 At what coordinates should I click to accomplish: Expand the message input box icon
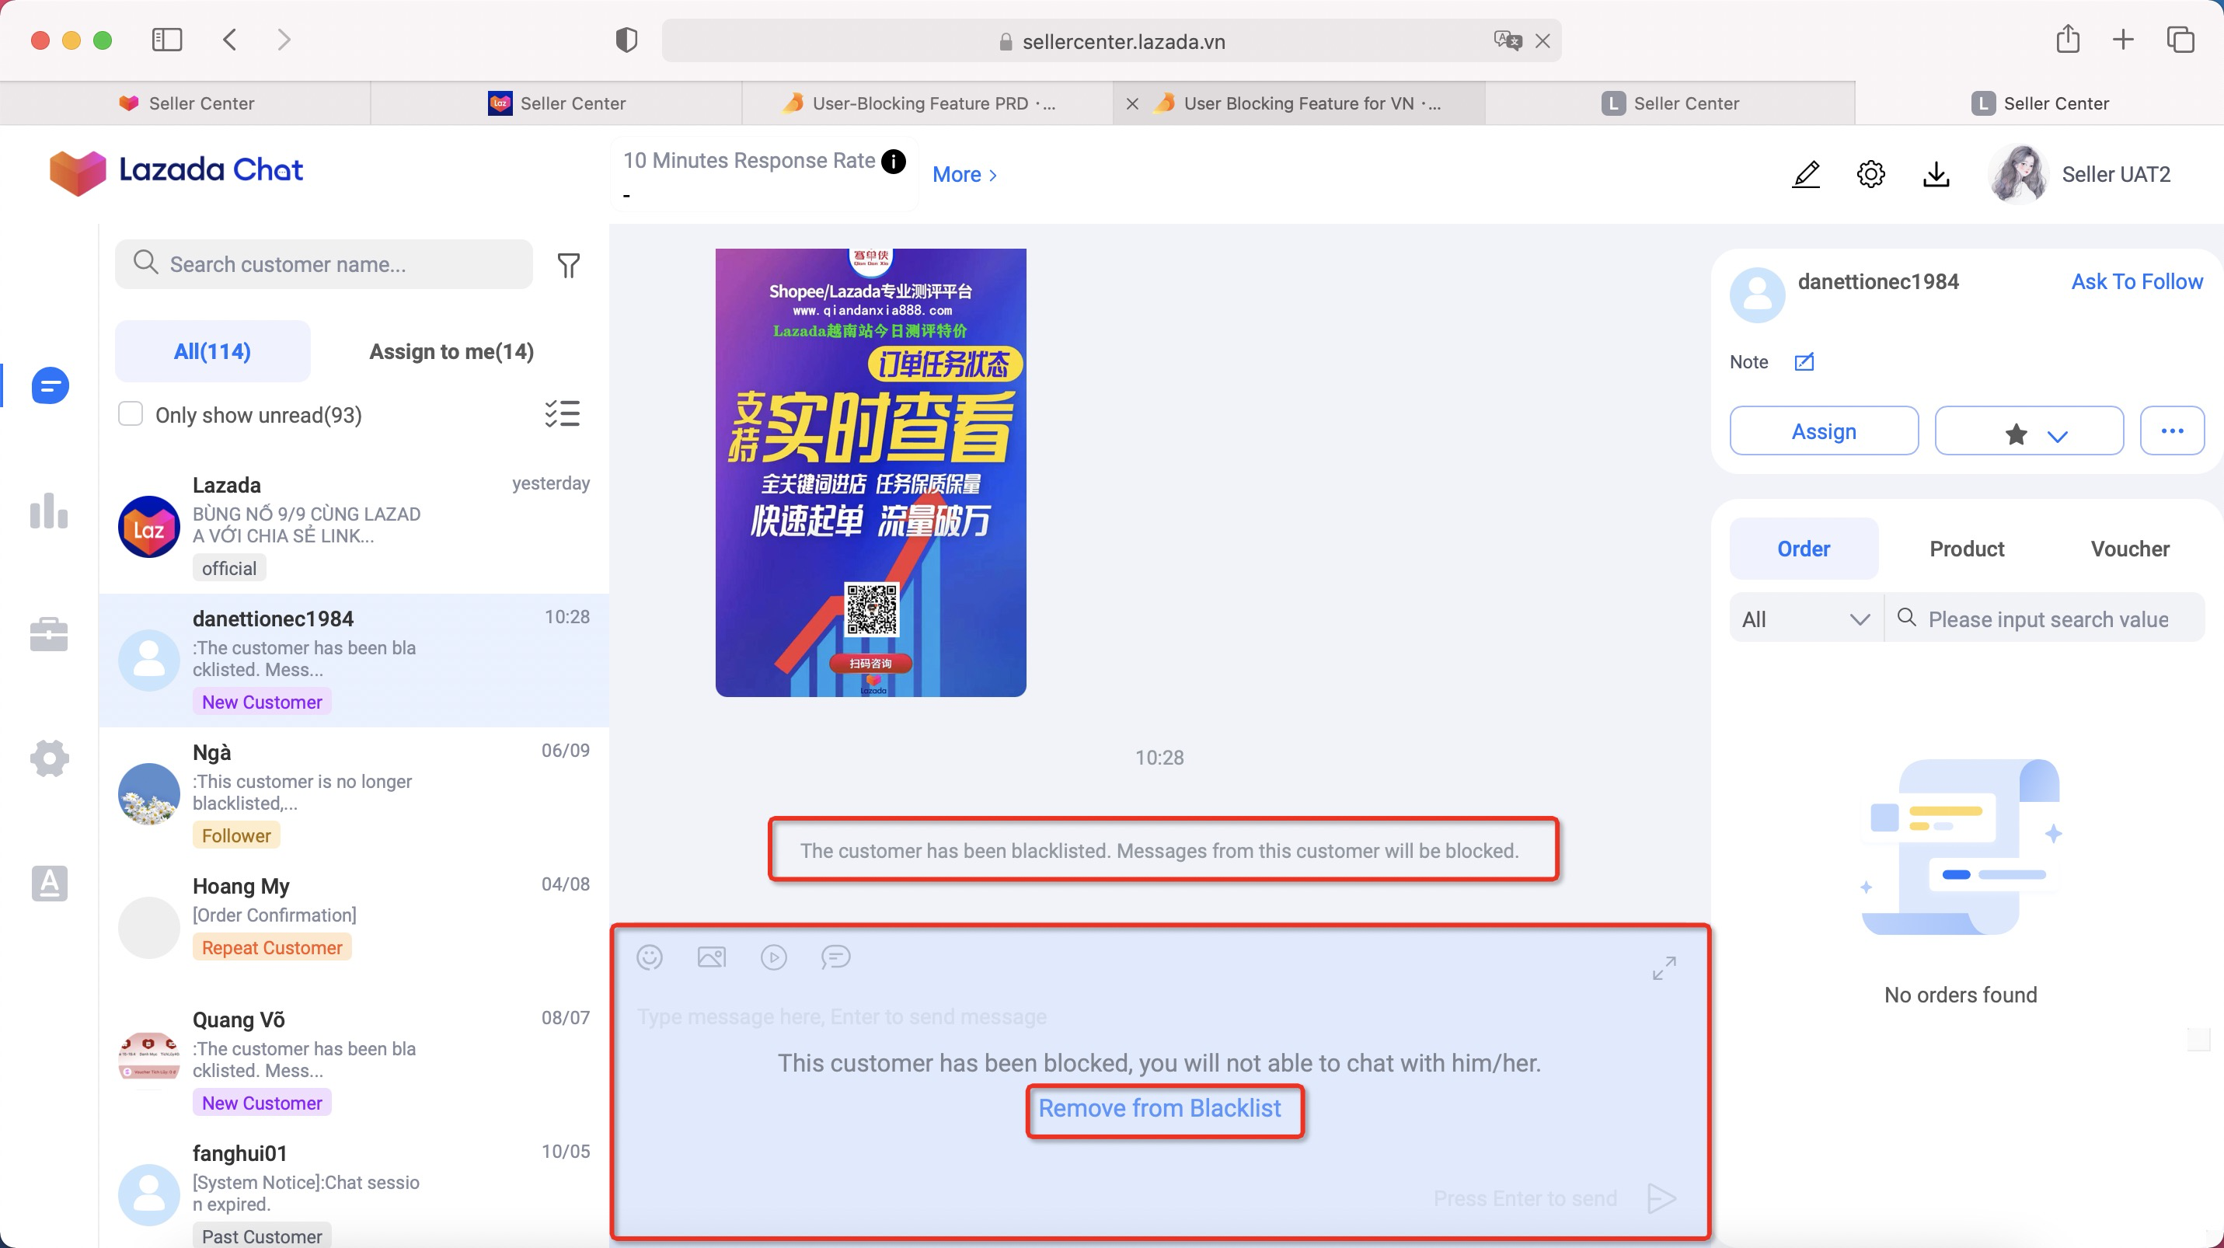click(x=1664, y=967)
